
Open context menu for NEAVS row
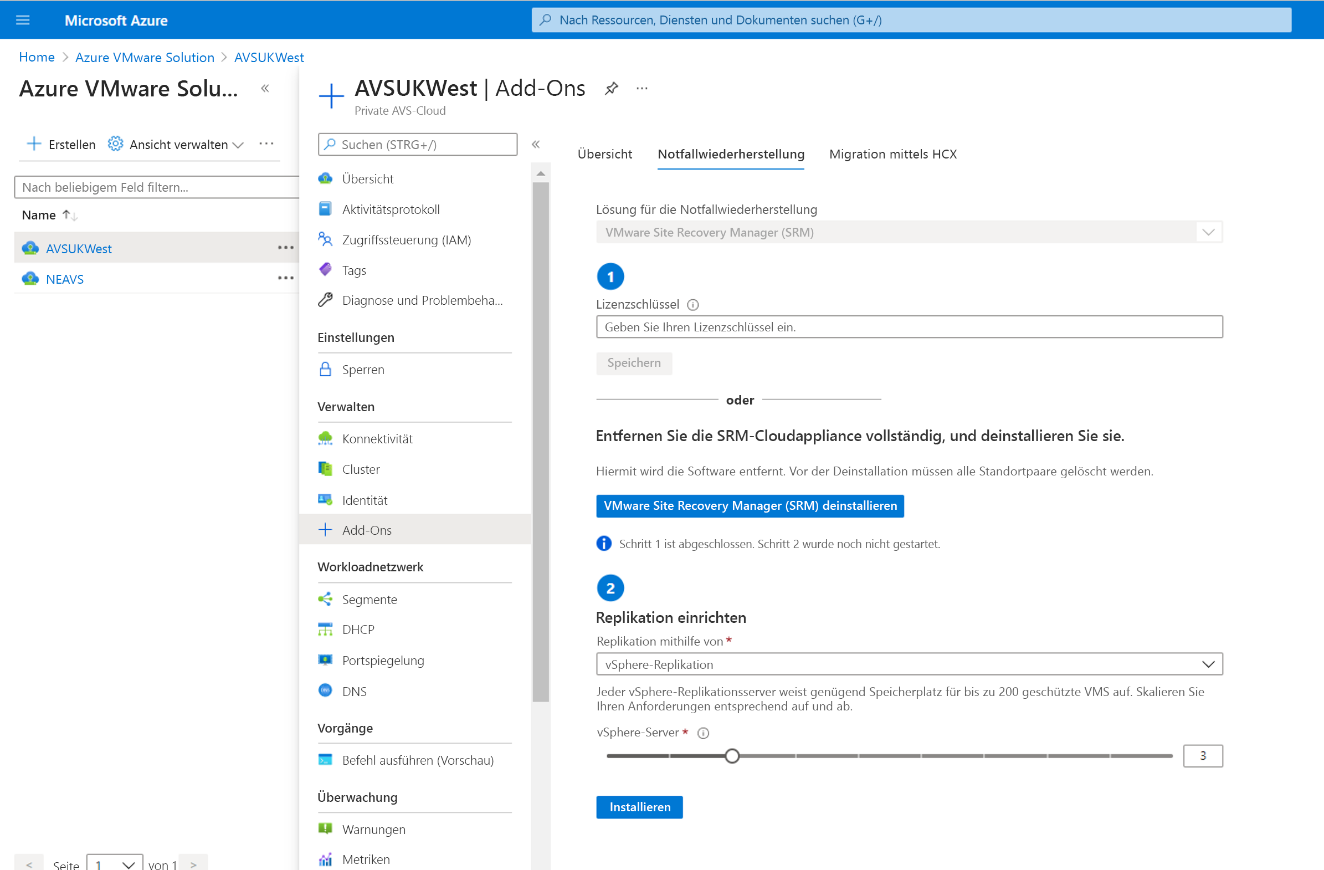pos(286,278)
